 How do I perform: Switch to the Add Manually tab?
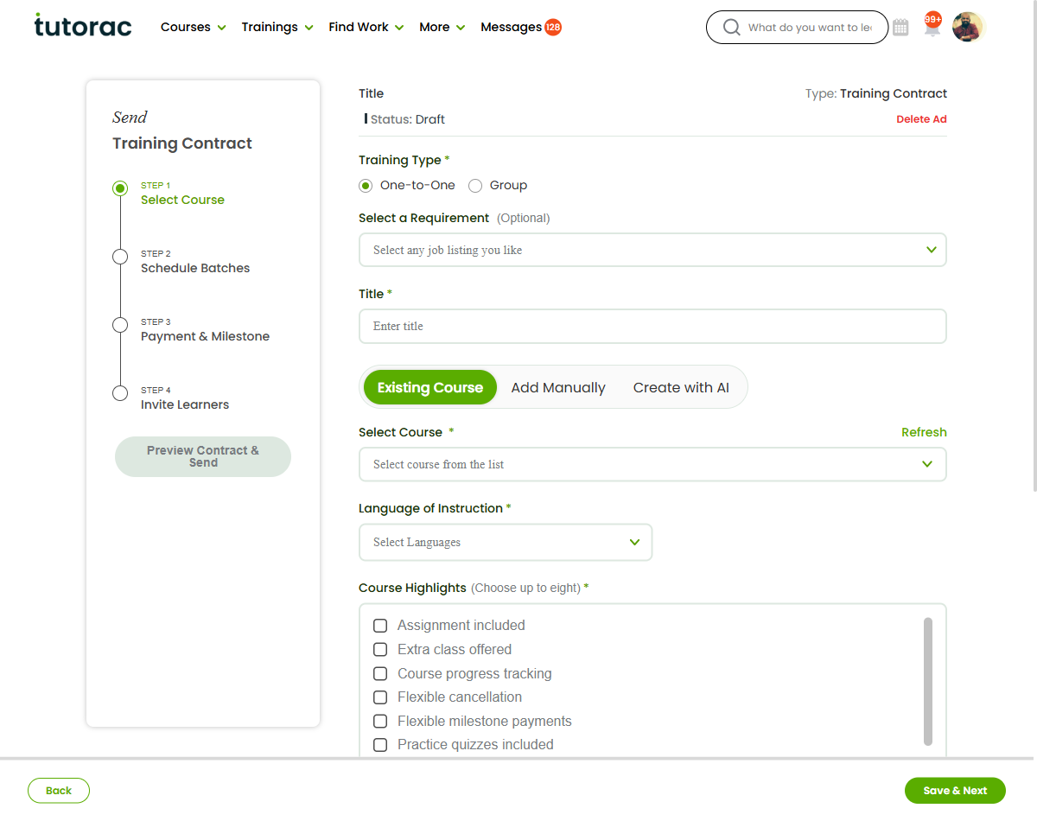(558, 387)
